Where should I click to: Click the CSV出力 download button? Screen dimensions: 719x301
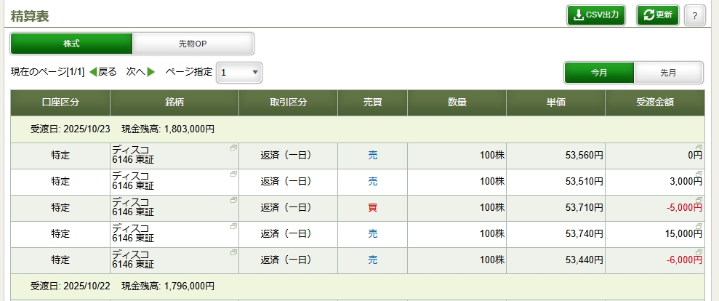(596, 15)
